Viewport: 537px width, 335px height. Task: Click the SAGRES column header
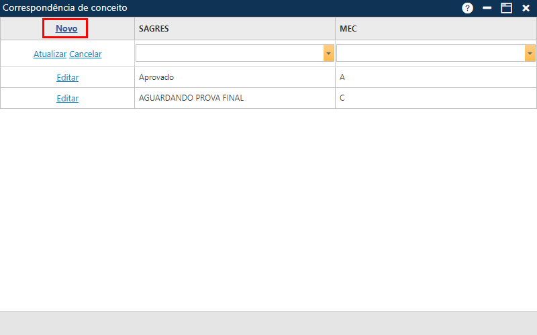tap(154, 29)
